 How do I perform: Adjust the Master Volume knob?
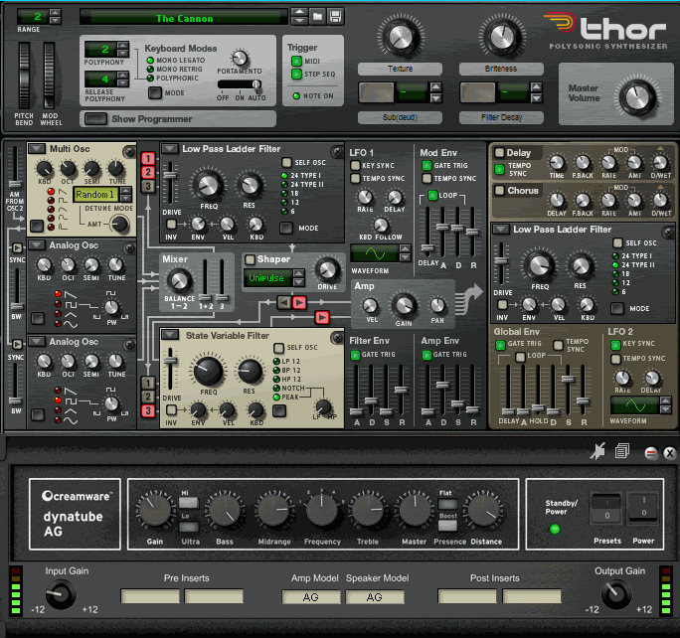[637, 97]
